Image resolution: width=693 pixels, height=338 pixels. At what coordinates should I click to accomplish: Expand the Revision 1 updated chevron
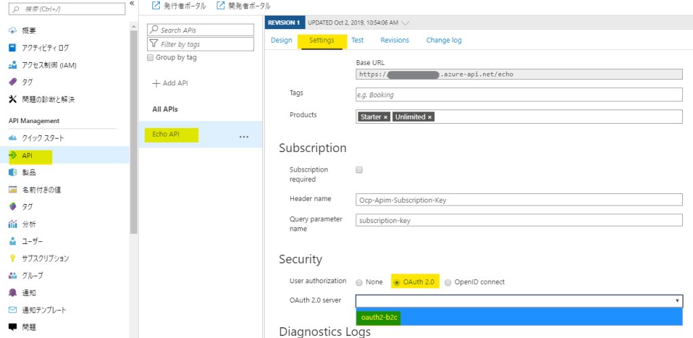[x=406, y=22]
